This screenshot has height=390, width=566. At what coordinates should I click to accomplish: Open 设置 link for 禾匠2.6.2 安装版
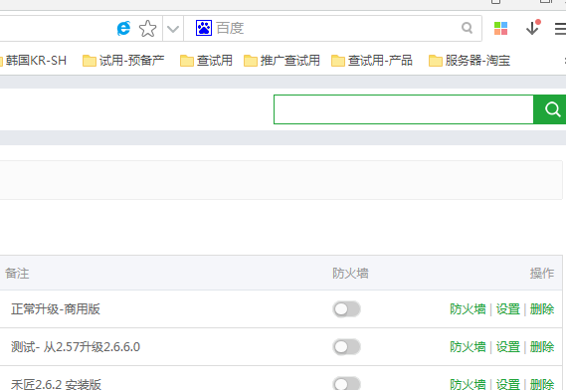(508, 384)
